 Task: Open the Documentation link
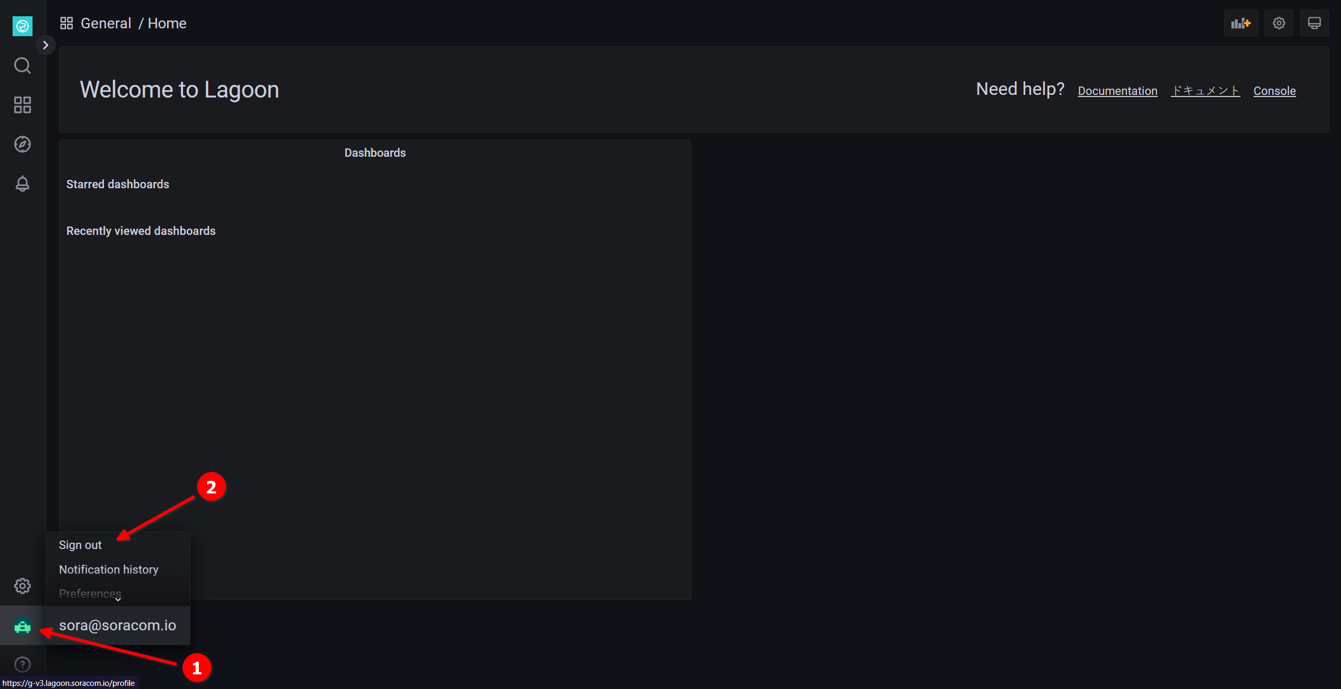point(1117,91)
